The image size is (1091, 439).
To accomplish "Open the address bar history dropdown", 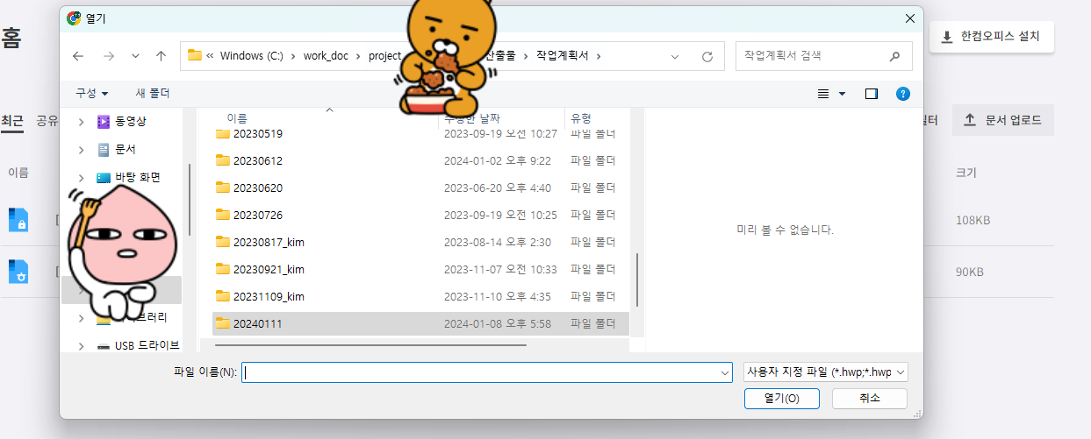I will pyautogui.click(x=675, y=56).
